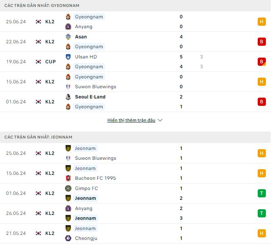Screen dimensions: 272x246
Task: Click the Asan team crest icon
Action: [x=68, y=37]
